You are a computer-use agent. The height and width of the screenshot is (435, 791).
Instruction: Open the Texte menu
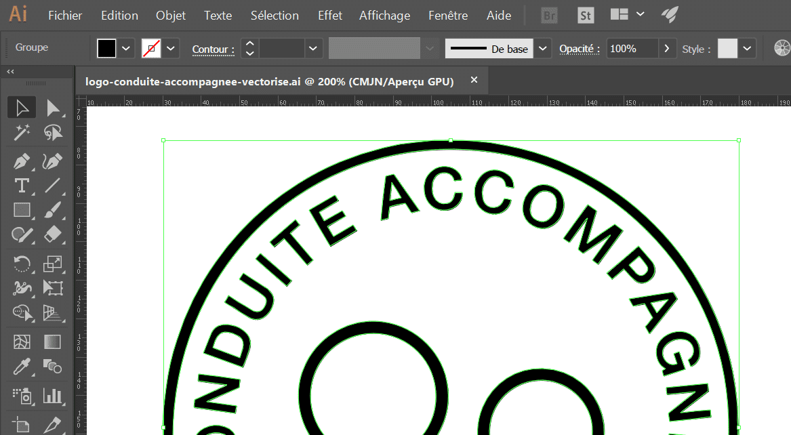pyautogui.click(x=218, y=16)
